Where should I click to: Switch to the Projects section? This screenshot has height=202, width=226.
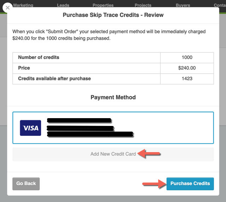(143, 5)
